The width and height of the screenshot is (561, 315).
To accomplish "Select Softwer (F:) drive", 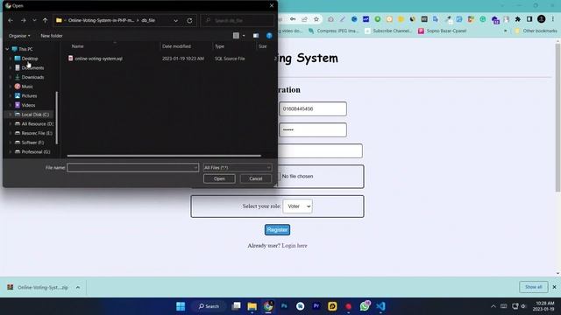I will (32, 142).
